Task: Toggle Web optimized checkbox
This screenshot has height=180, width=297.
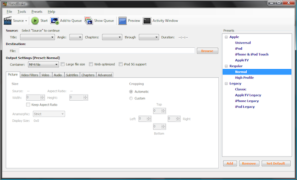Action: (x=91, y=64)
